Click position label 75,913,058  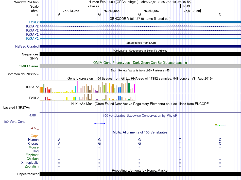pos(192,11)
